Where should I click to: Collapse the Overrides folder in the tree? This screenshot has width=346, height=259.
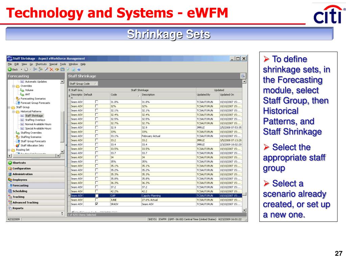[x=14, y=86]
